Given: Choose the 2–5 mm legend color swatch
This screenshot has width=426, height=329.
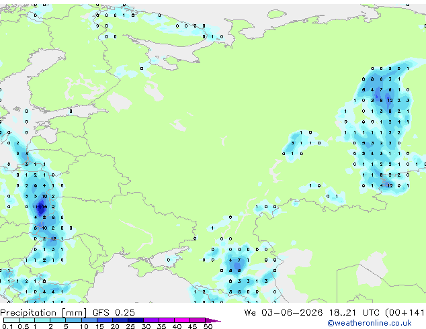Looking at the screenshot, I should (58, 320).
